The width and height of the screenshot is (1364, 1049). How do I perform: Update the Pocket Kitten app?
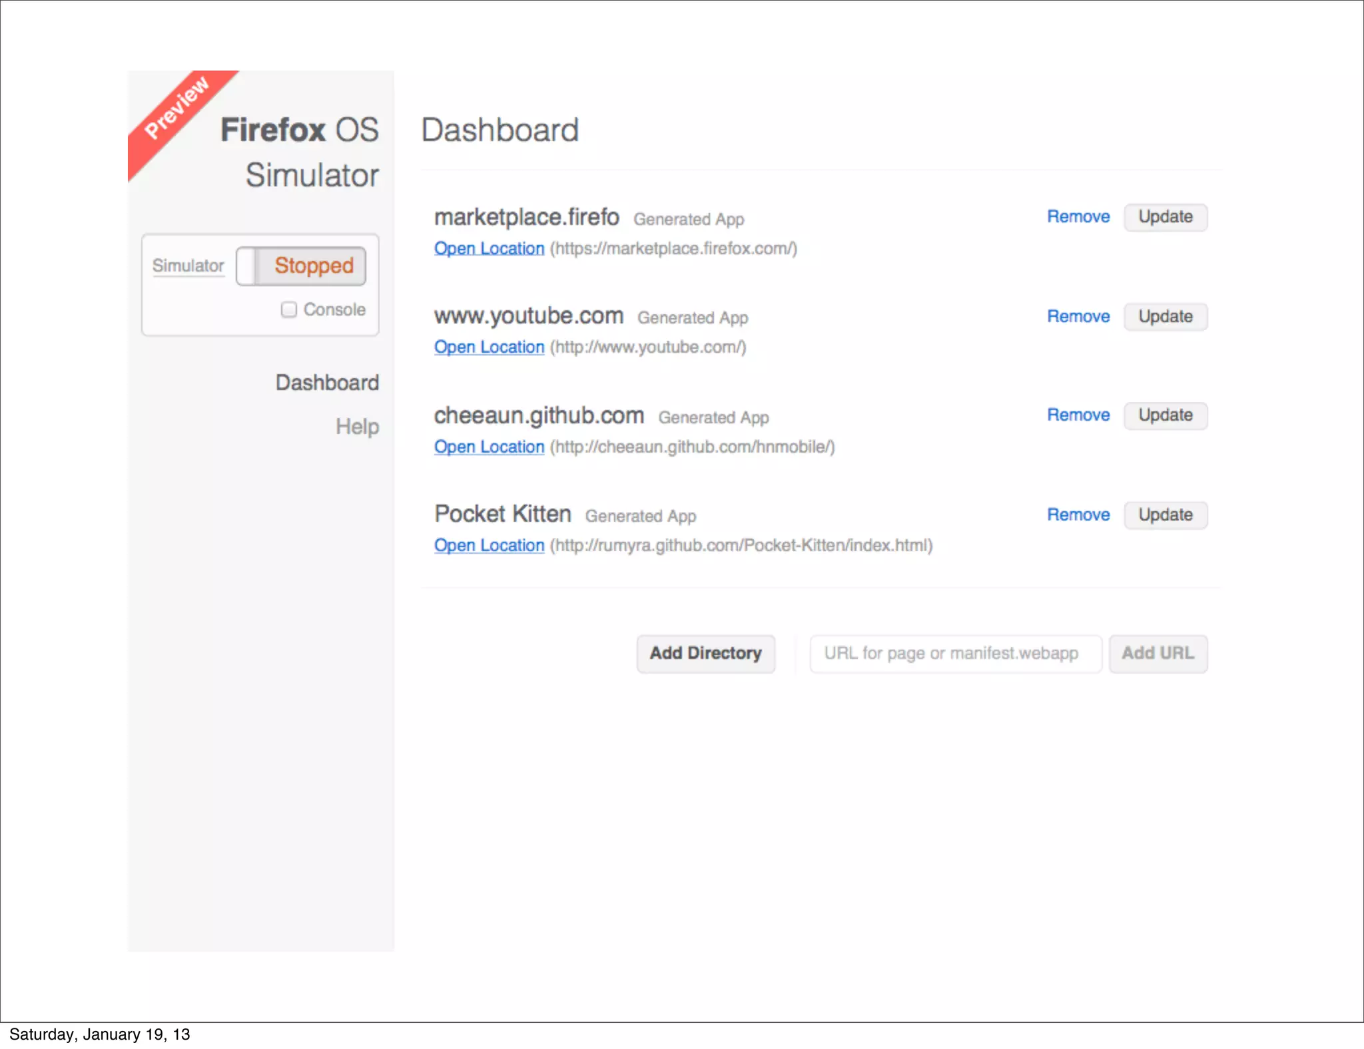1165,515
